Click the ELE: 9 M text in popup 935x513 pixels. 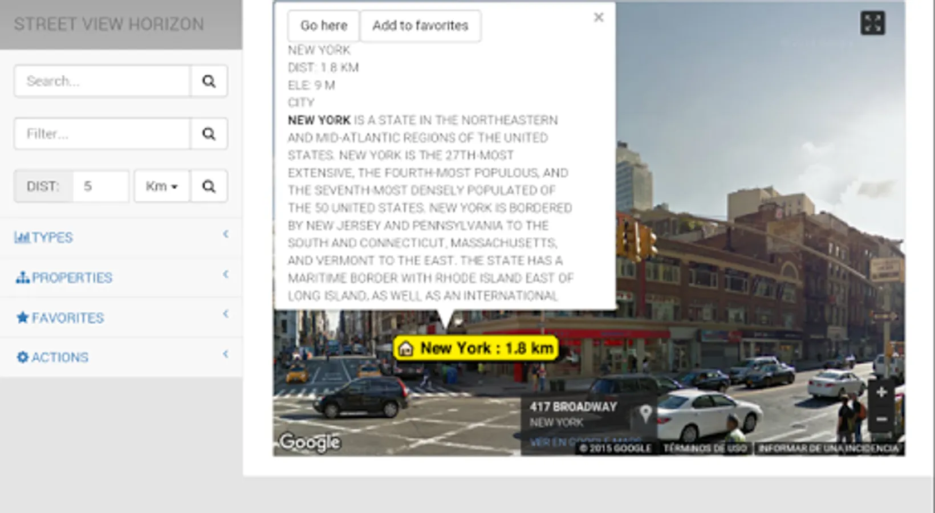point(311,85)
